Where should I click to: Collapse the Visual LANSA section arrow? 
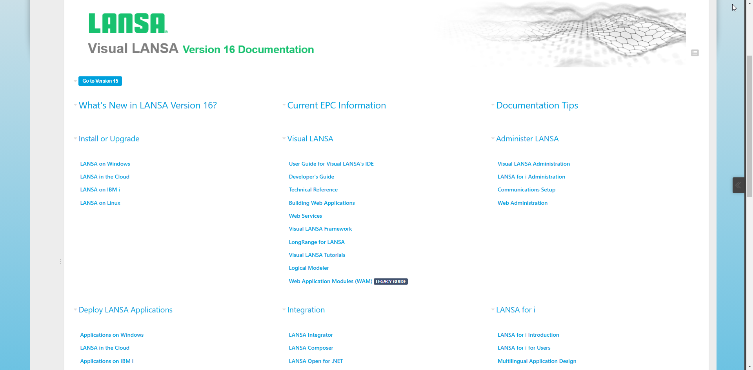tap(284, 138)
